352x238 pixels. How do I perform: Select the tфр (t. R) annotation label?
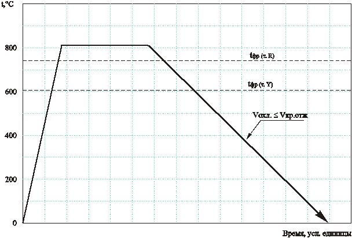click(261, 56)
